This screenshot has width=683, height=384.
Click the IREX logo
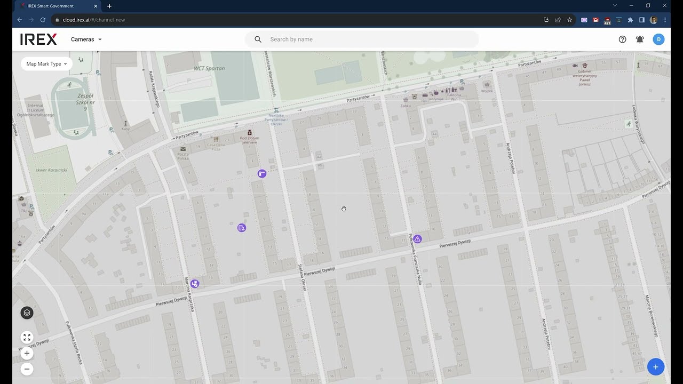[38, 39]
